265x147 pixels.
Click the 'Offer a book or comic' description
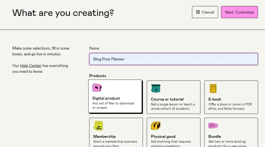230,106
